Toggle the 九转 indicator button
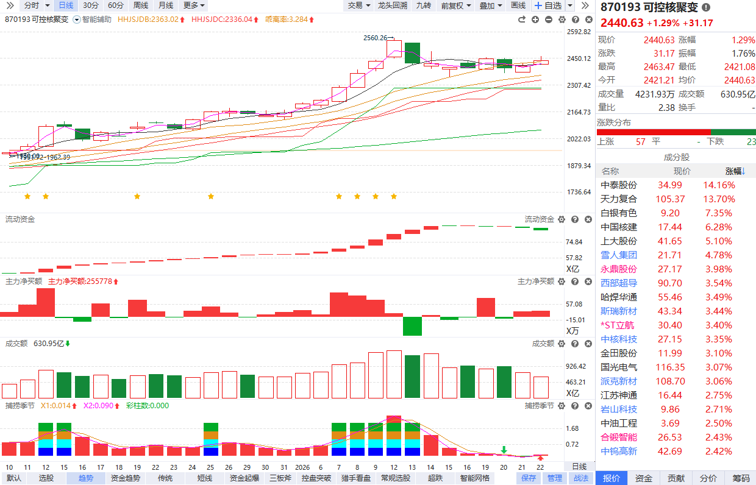The image size is (756, 485). [x=423, y=5]
